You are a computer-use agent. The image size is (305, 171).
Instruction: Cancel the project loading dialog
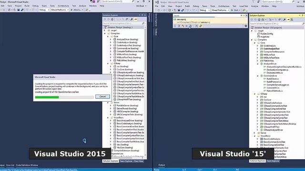click(102, 96)
